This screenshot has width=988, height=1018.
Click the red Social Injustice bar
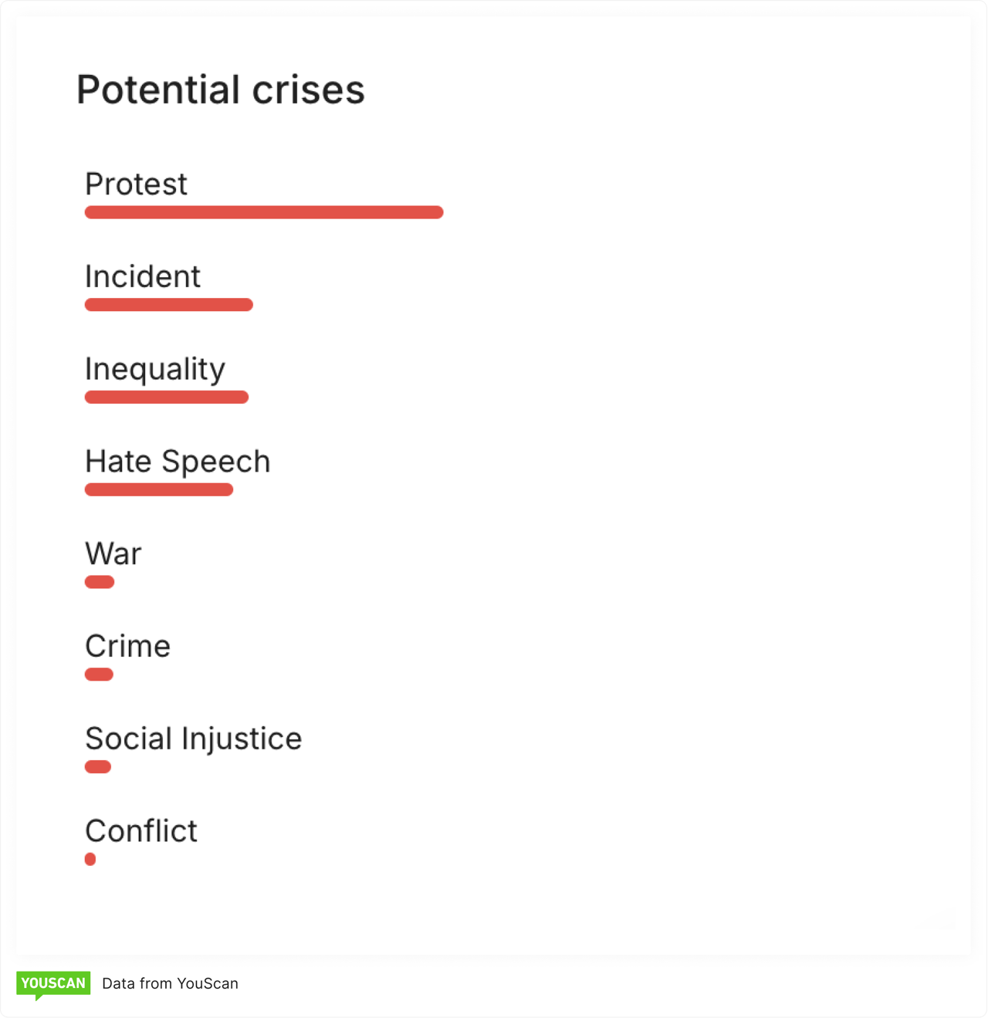(98, 766)
